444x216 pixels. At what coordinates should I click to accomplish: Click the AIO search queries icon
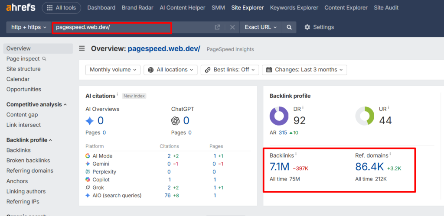(88, 195)
